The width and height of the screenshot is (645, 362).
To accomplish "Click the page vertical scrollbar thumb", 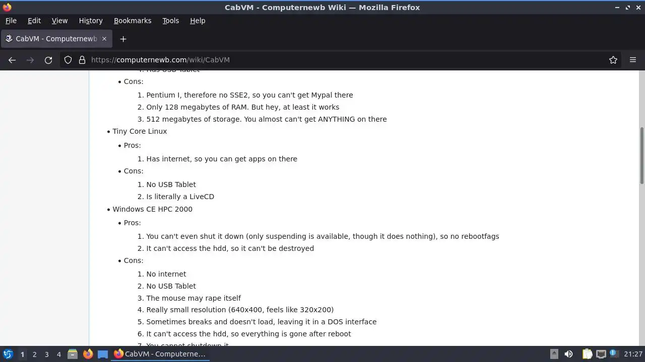I will pyautogui.click(x=641, y=156).
